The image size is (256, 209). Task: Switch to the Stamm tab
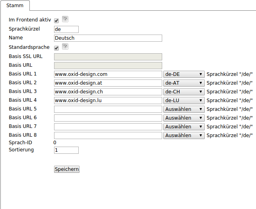15,6
